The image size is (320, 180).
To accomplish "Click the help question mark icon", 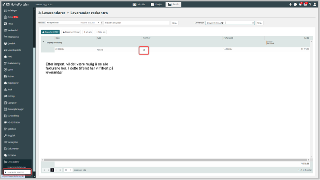I will pyautogui.click(x=310, y=4).
